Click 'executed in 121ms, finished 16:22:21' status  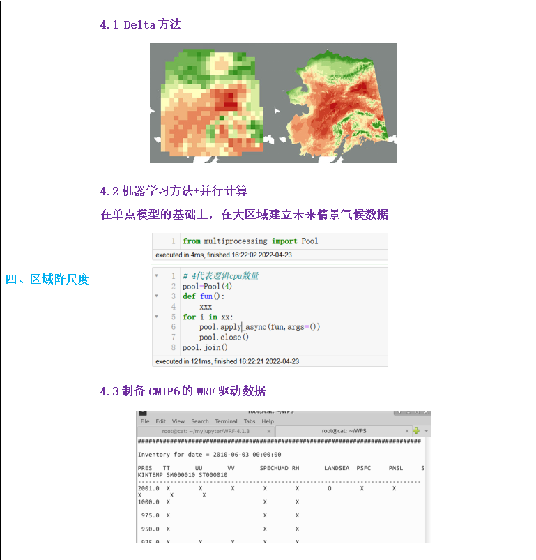[x=227, y=361]
